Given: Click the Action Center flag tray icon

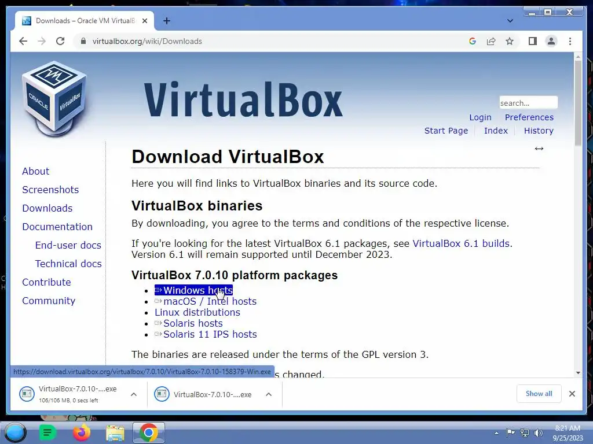Looking at the screenshot, I should coord(510,432).
